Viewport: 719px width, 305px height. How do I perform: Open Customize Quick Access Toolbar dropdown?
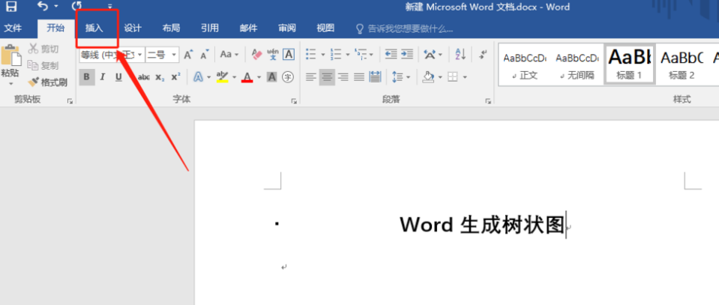tap(109, 7)
